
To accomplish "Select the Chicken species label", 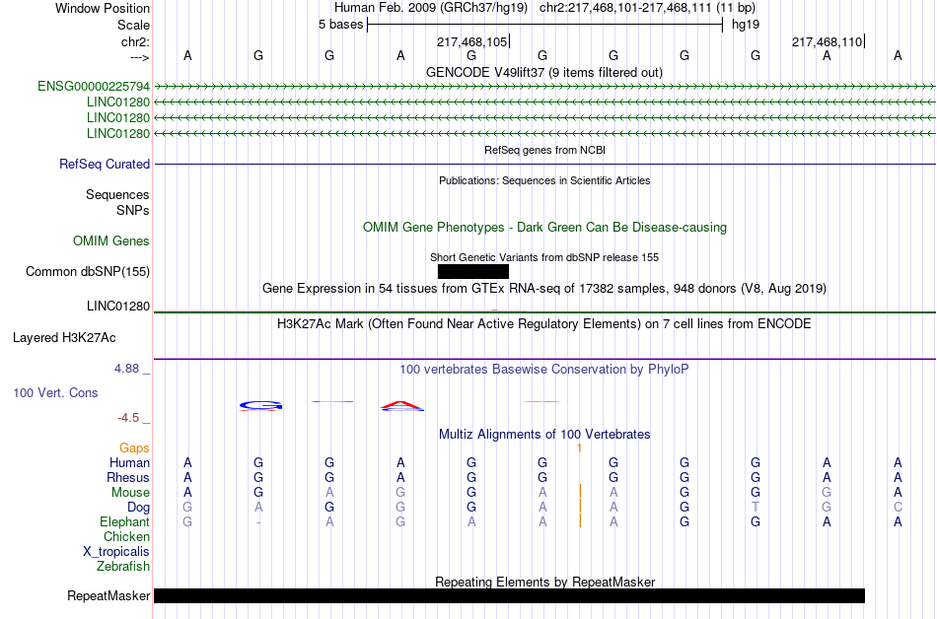I will (x=126, y=536).
